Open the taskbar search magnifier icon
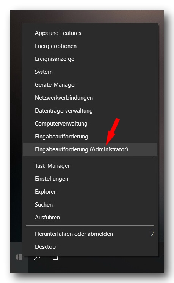 37,258
